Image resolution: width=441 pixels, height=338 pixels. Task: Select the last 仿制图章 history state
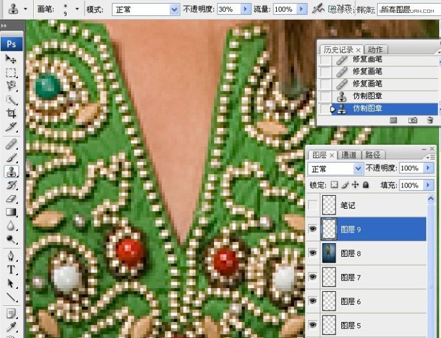367,109
